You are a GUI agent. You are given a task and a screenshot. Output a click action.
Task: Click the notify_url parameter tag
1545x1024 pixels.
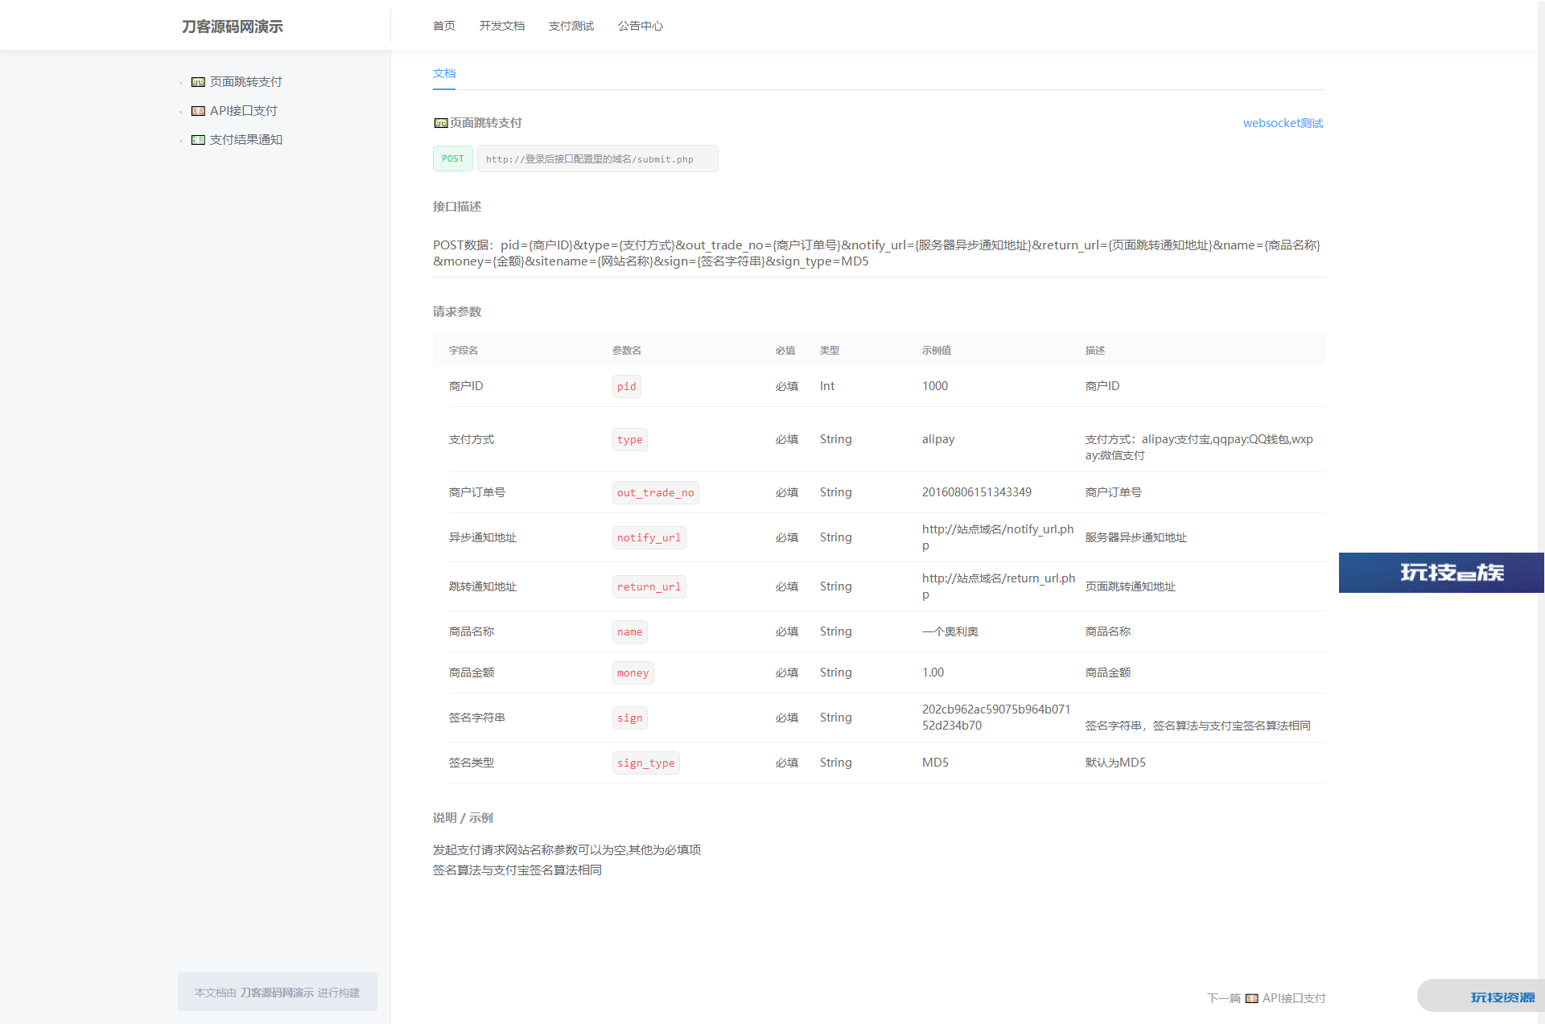tap(649, 538)
